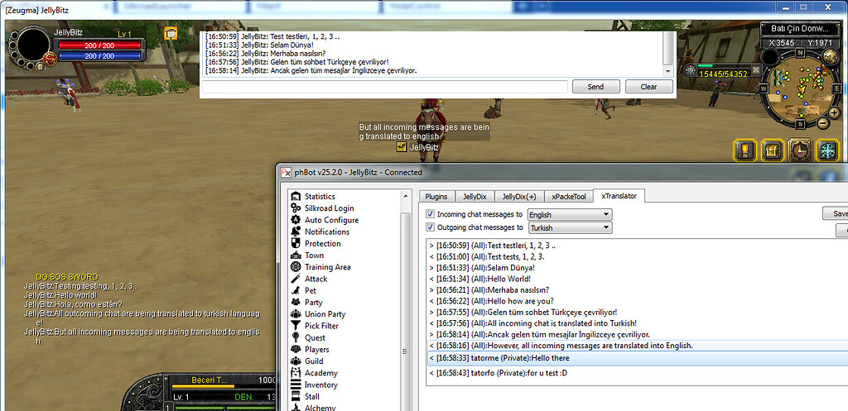Image resolution: width=848 pixels, height=411 pixels.
Task: Click the phBot sidebar list scrollbar
Action: pos(406,311)
